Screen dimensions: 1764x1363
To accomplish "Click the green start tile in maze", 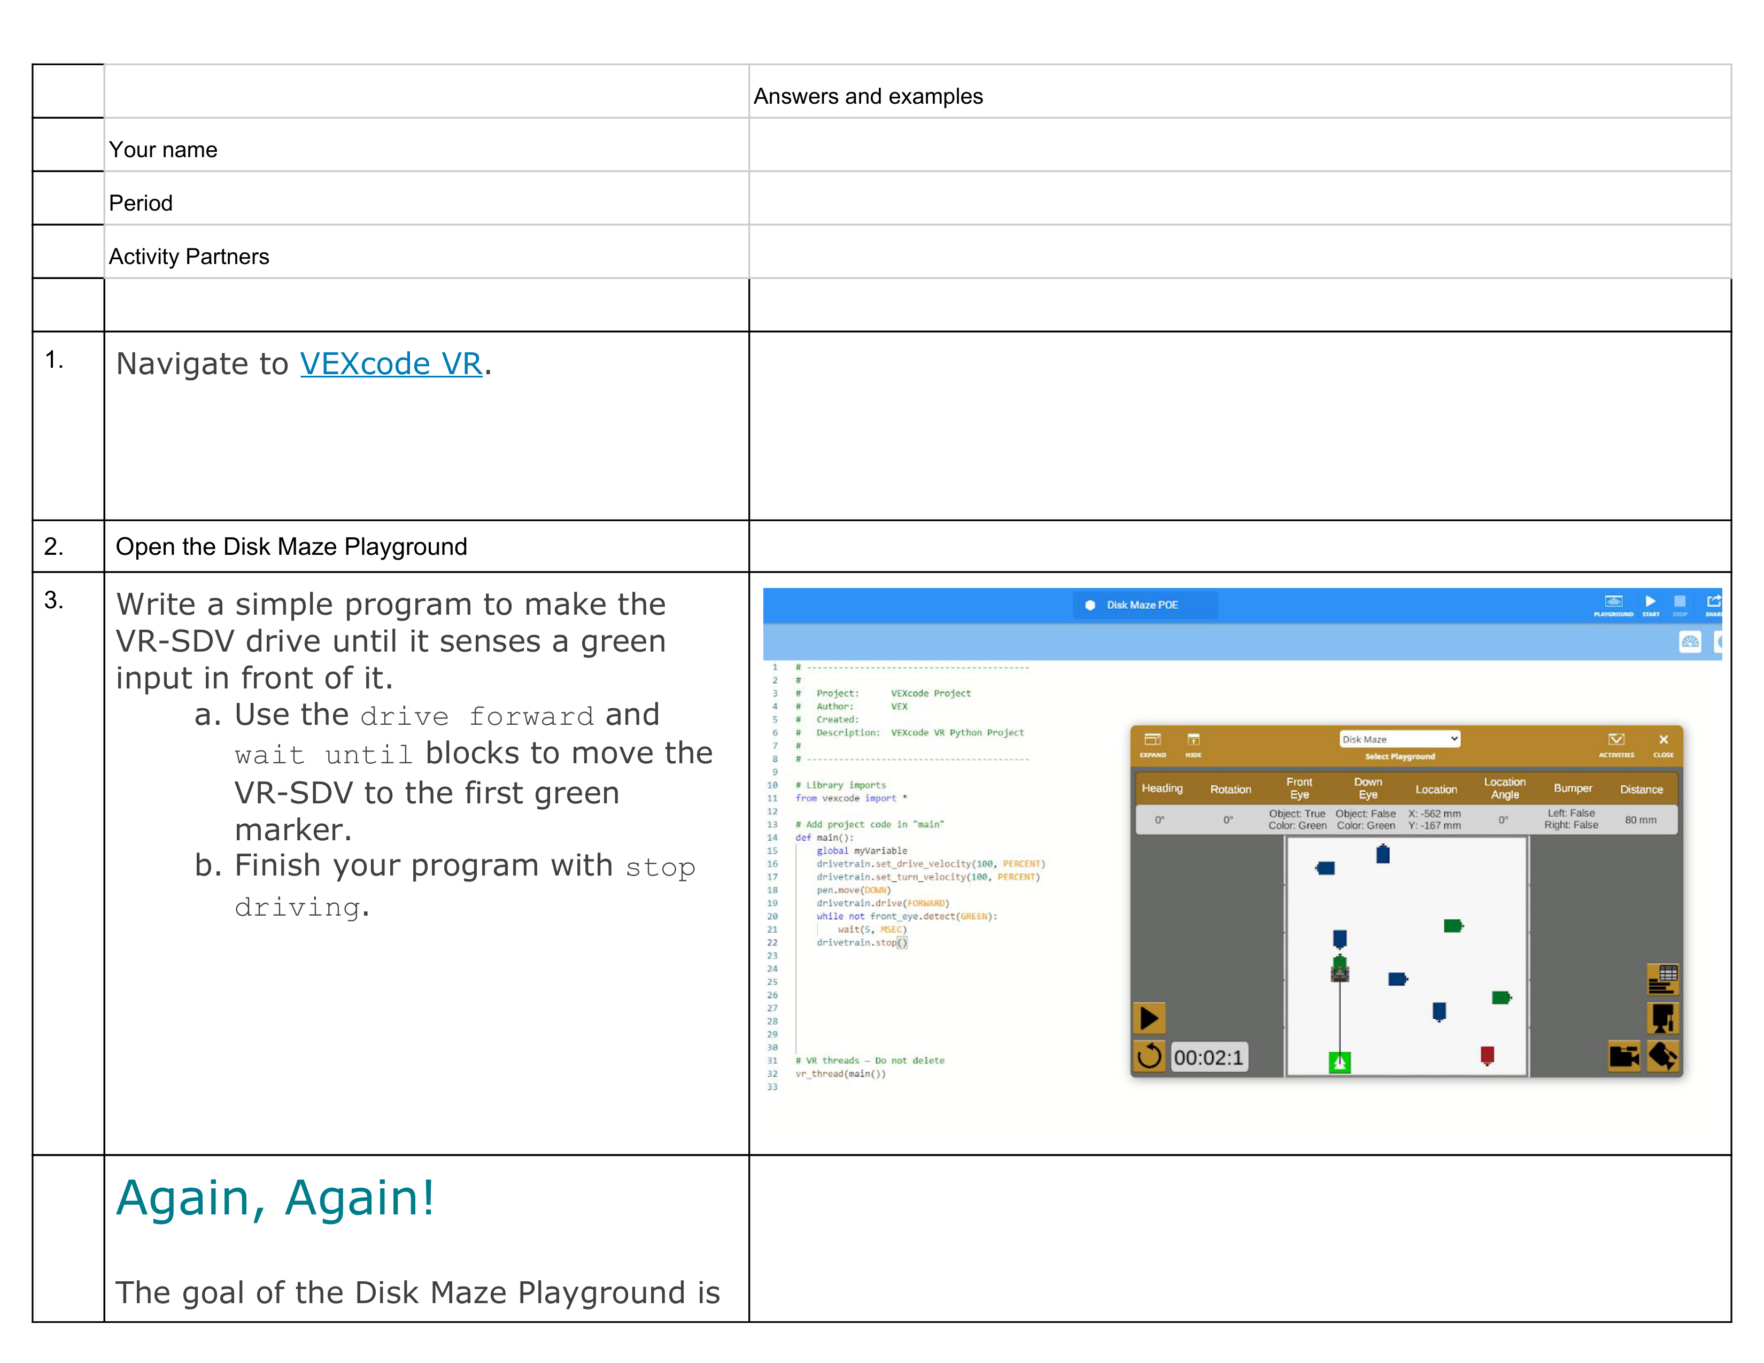I will click(x=1339, y=1063).
